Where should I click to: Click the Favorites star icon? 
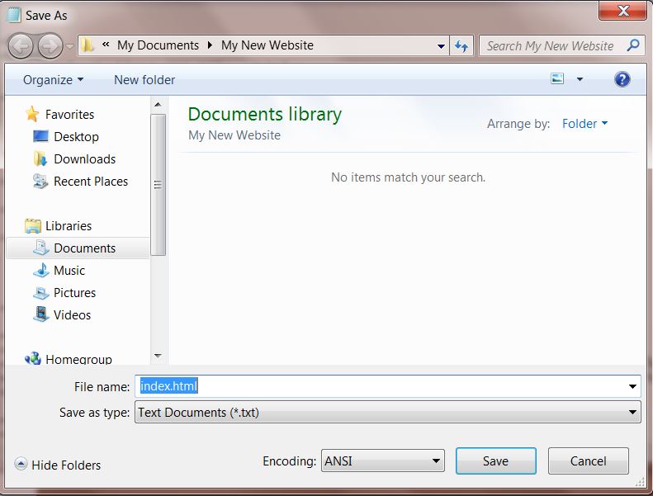(32, 114)
